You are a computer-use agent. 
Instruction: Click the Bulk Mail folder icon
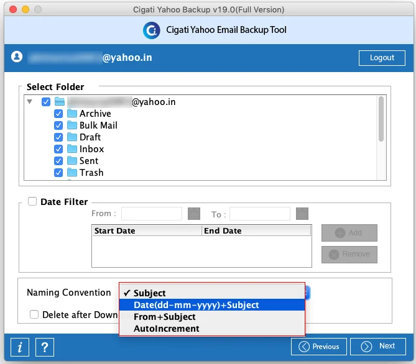click(72, 125)
